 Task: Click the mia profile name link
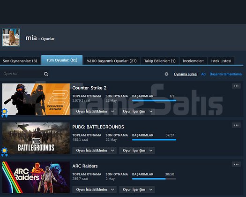pos(31,38)
